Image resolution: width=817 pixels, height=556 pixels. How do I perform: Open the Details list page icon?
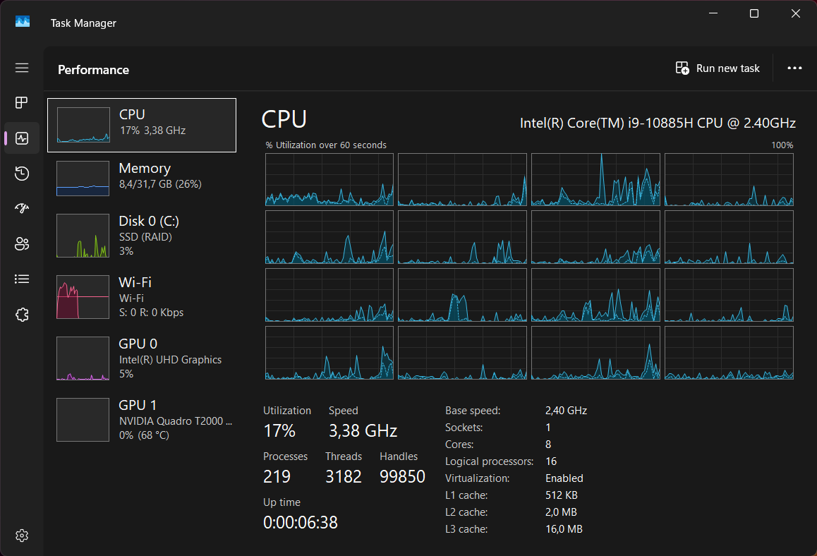click(x=22, y=279)
